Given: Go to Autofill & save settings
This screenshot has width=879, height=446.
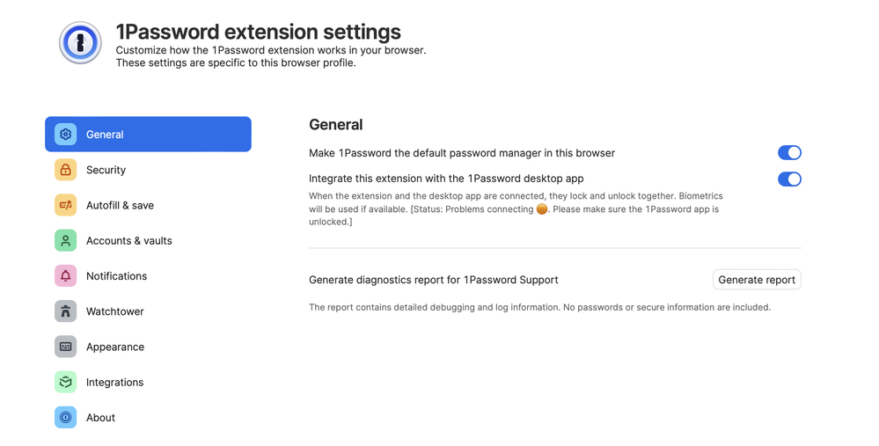Looking at the screenshot, I should click(120, 205).
